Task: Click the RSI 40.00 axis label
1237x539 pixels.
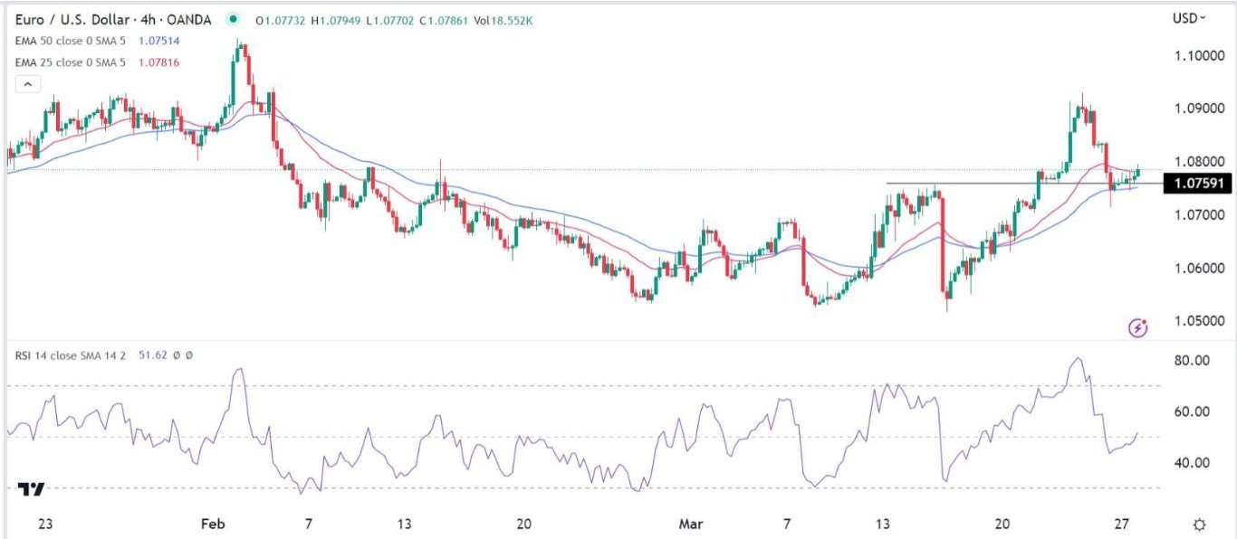Action: (x=1192, y=463)
